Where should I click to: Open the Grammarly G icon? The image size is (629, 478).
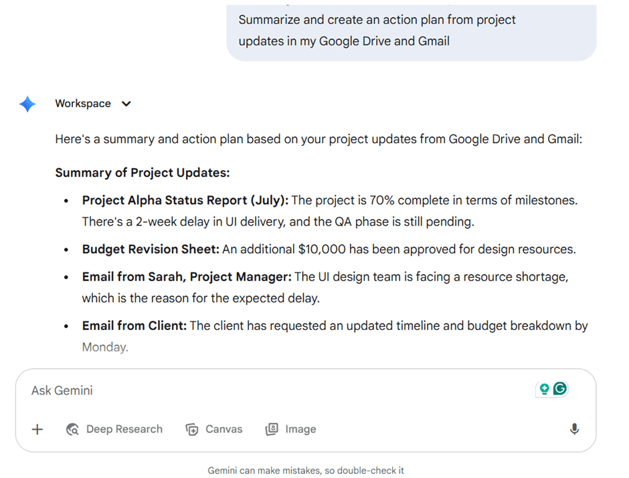559,388
